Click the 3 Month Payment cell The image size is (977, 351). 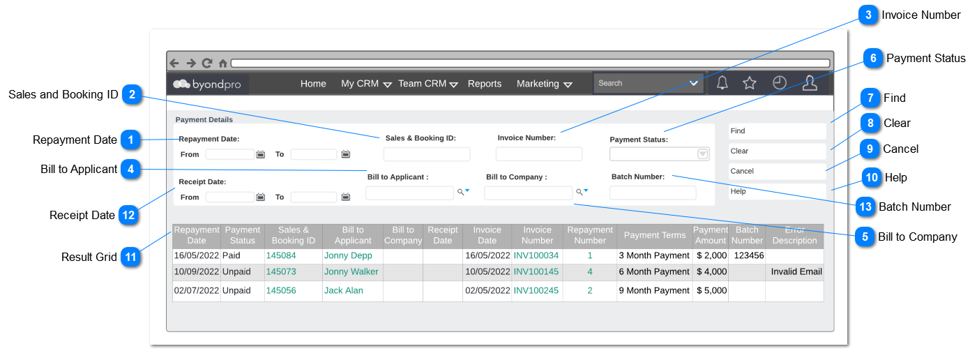click(x=654, y=256)
